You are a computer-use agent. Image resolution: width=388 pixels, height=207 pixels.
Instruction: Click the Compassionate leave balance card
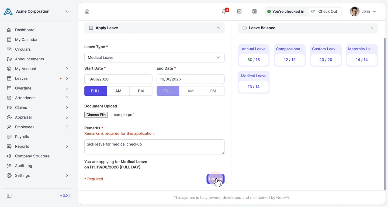[290, 55]
